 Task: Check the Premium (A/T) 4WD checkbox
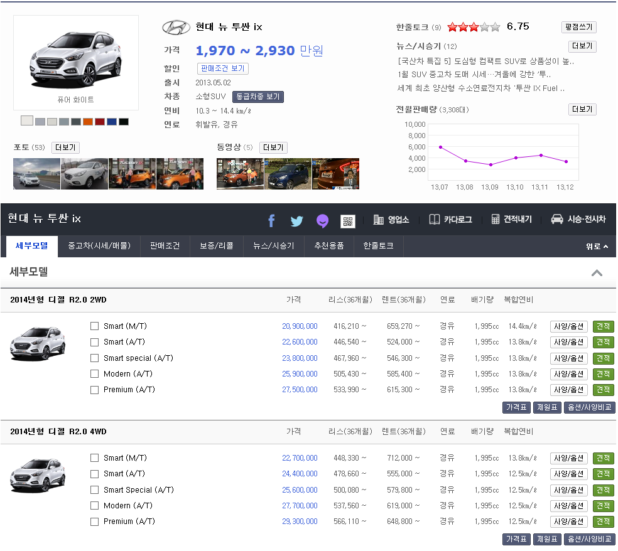coord(94,521)
